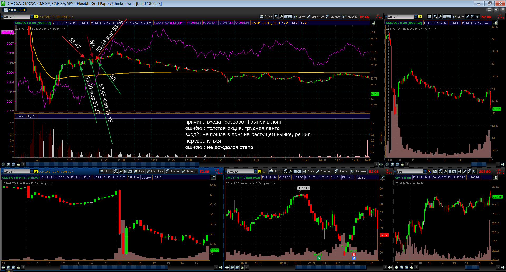Click share icon in SPY chart
The height and width of the screenshot is (272, 506).
pos(435,171)
